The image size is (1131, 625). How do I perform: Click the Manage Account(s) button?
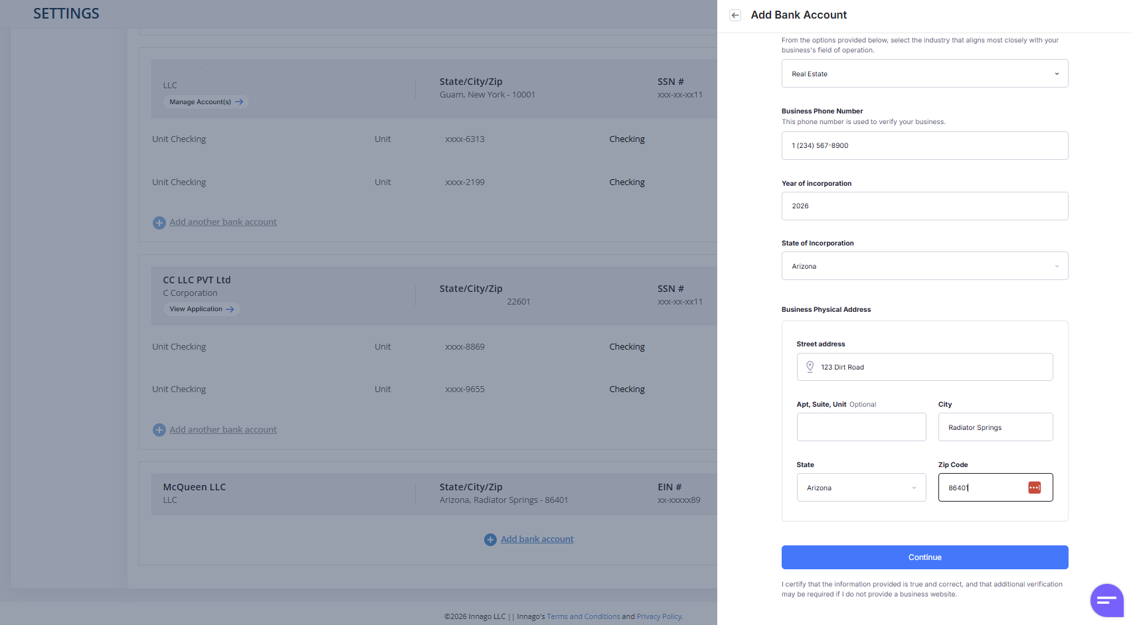206,102
